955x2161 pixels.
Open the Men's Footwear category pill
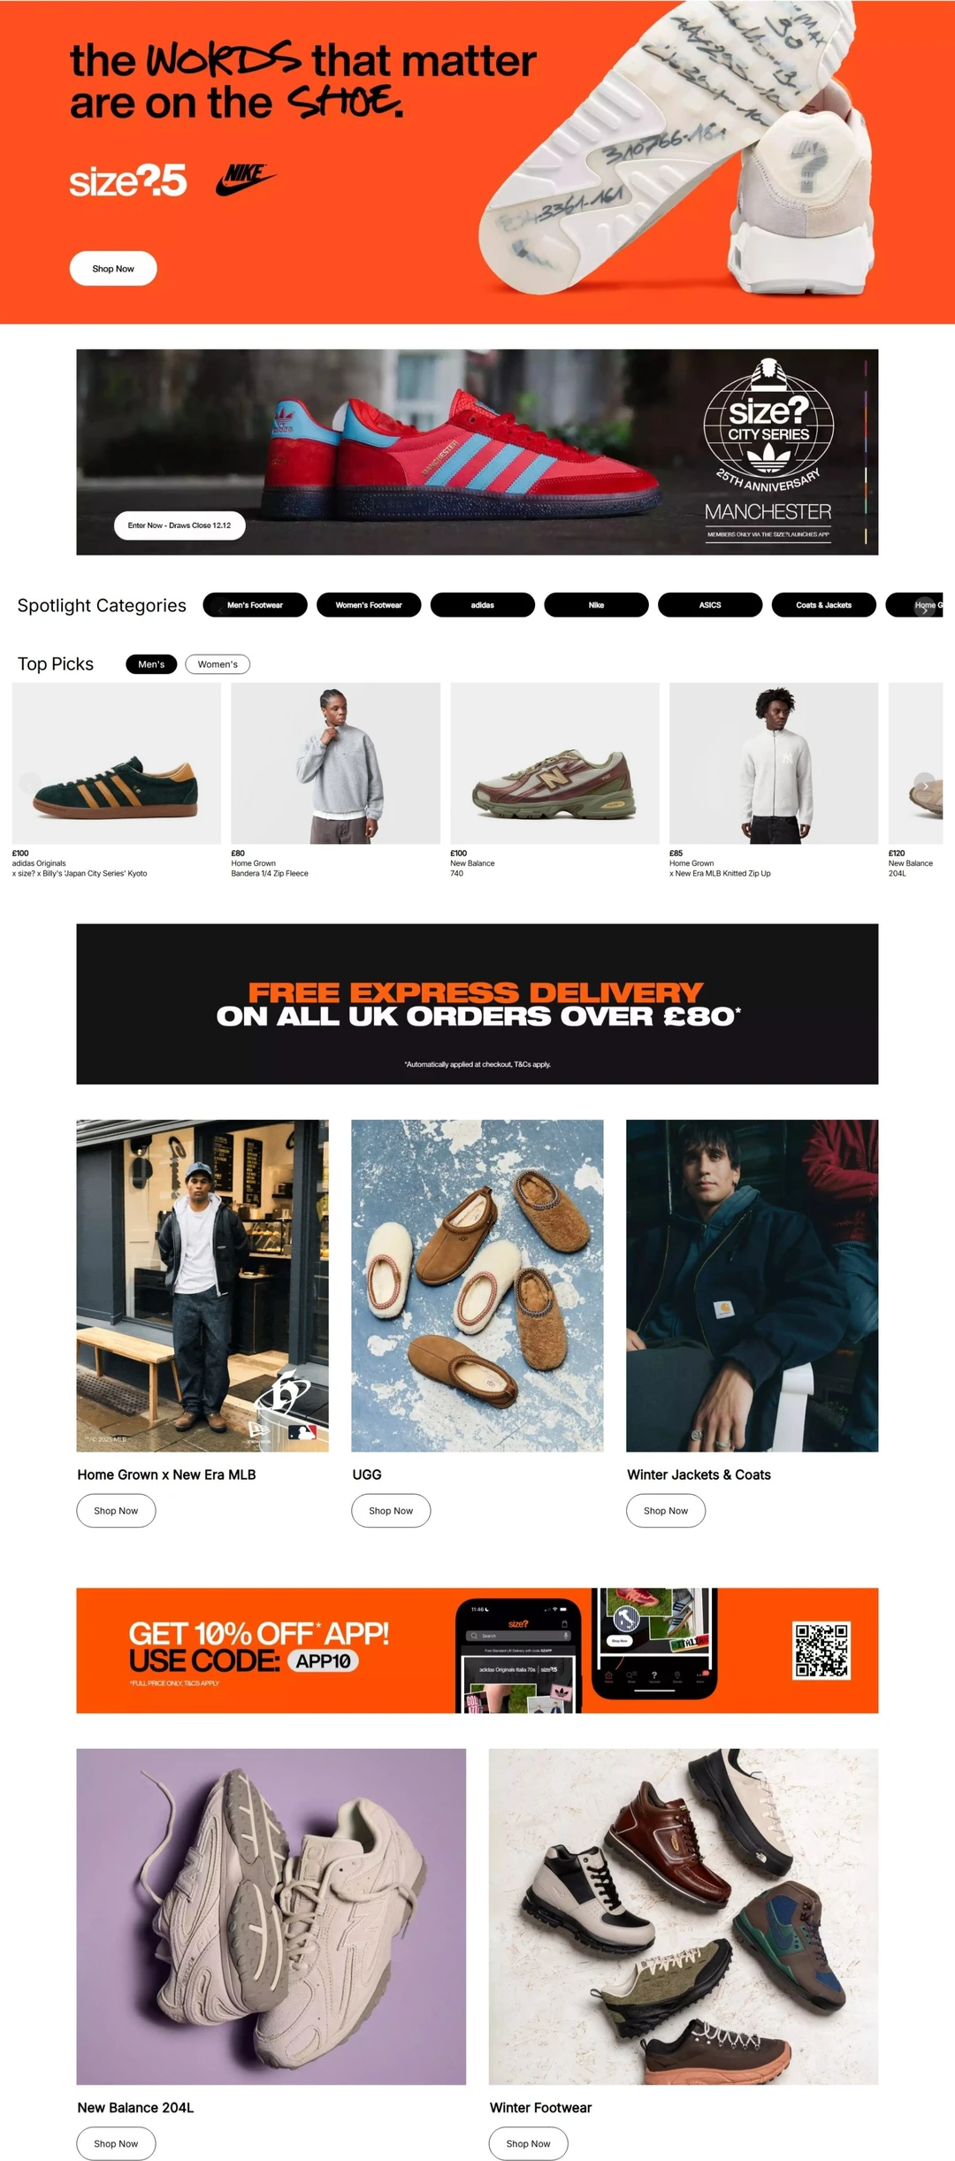(255, 605)
